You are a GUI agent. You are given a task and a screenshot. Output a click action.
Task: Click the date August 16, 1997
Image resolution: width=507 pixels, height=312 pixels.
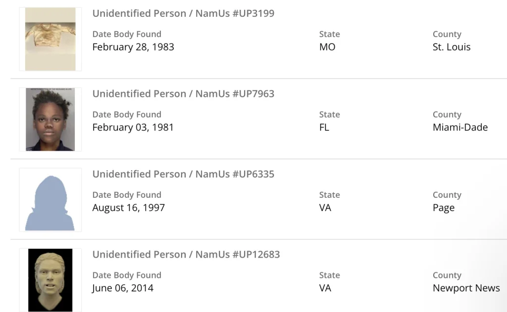coord(128,208)
